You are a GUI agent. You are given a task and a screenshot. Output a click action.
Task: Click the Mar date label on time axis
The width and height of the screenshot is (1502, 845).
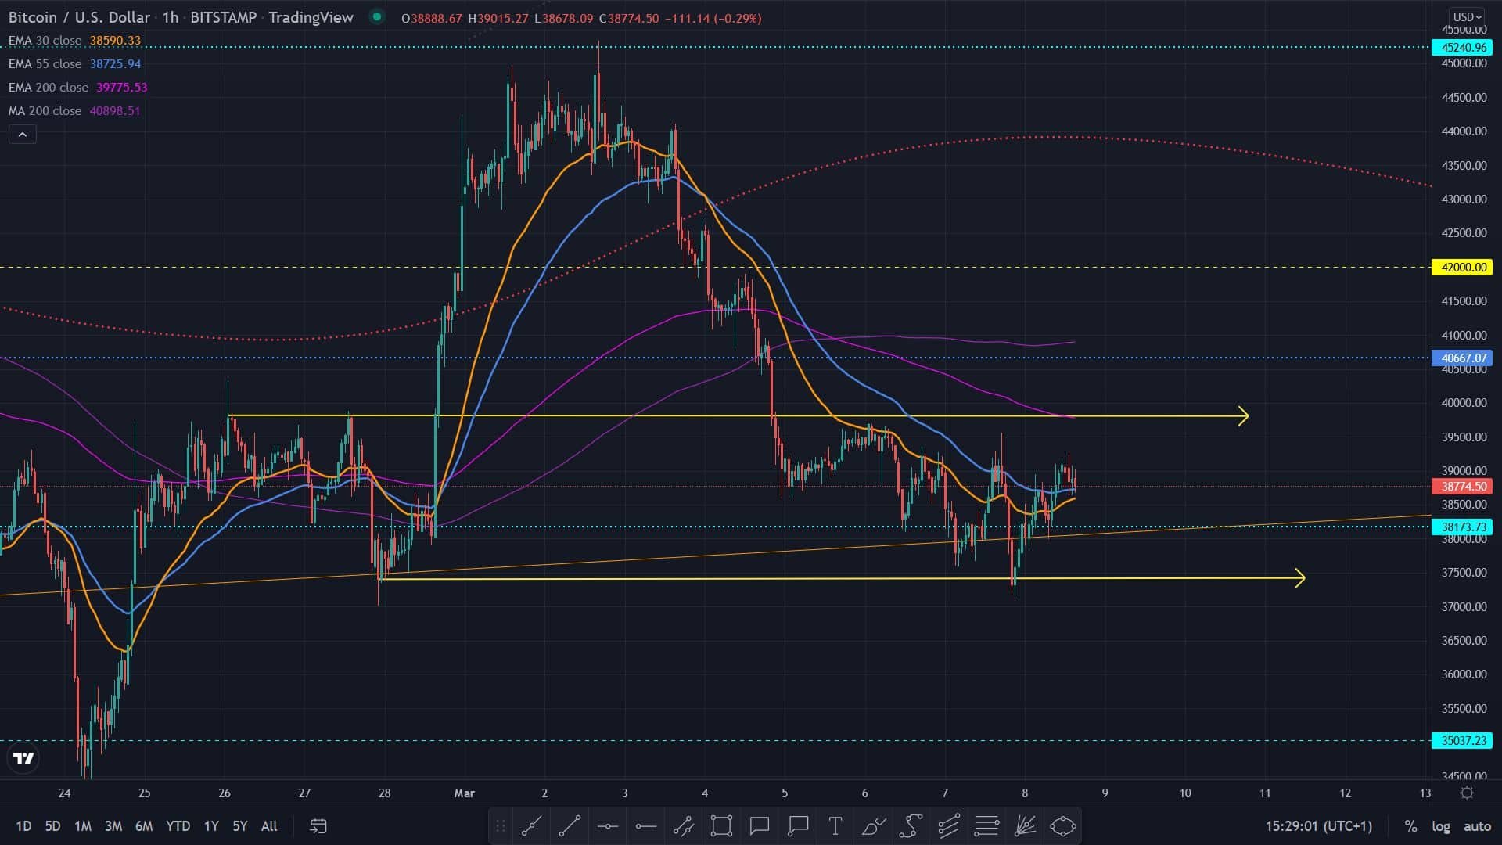(465, 793)
